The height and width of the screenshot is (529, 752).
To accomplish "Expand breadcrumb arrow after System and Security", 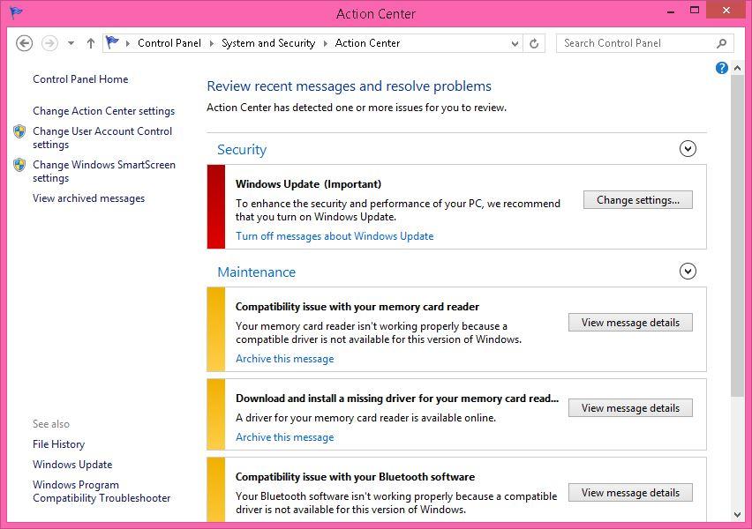I will (x=325, y=43).
